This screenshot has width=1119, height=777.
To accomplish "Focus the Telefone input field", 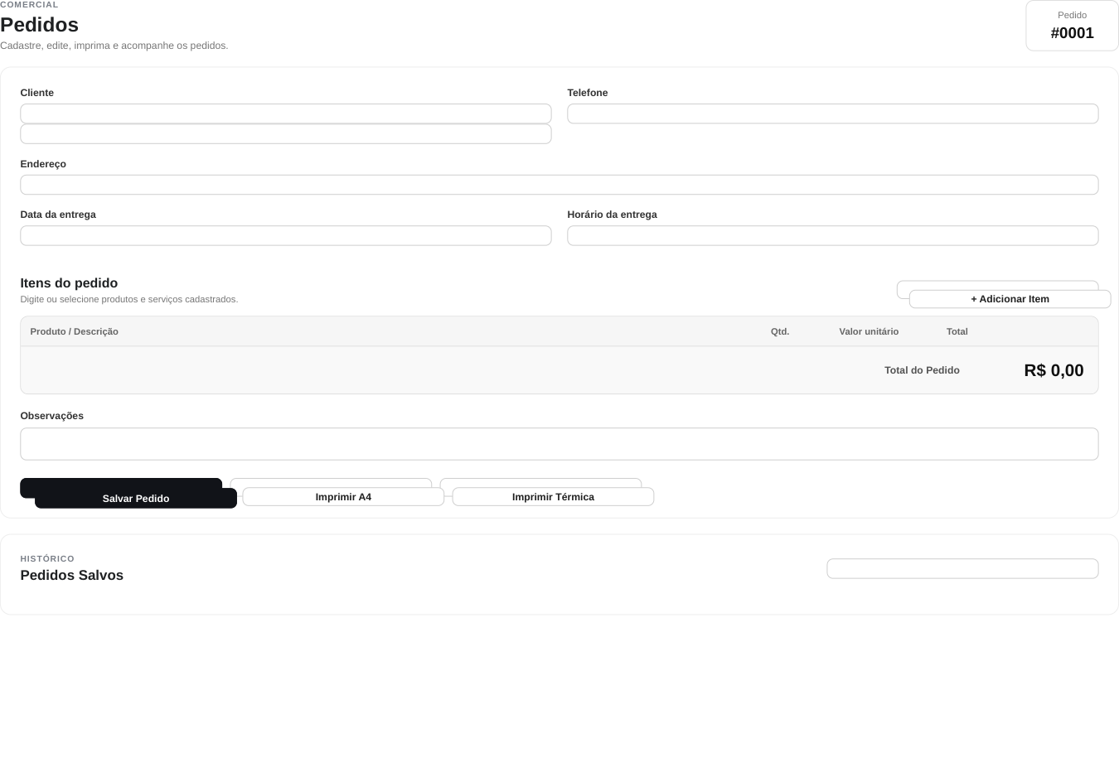I will click(832, 113).
